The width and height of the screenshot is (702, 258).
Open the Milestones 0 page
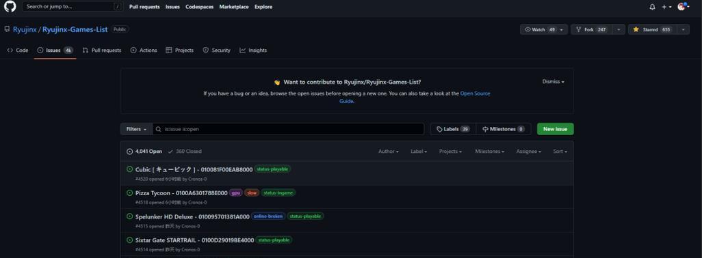504,129
